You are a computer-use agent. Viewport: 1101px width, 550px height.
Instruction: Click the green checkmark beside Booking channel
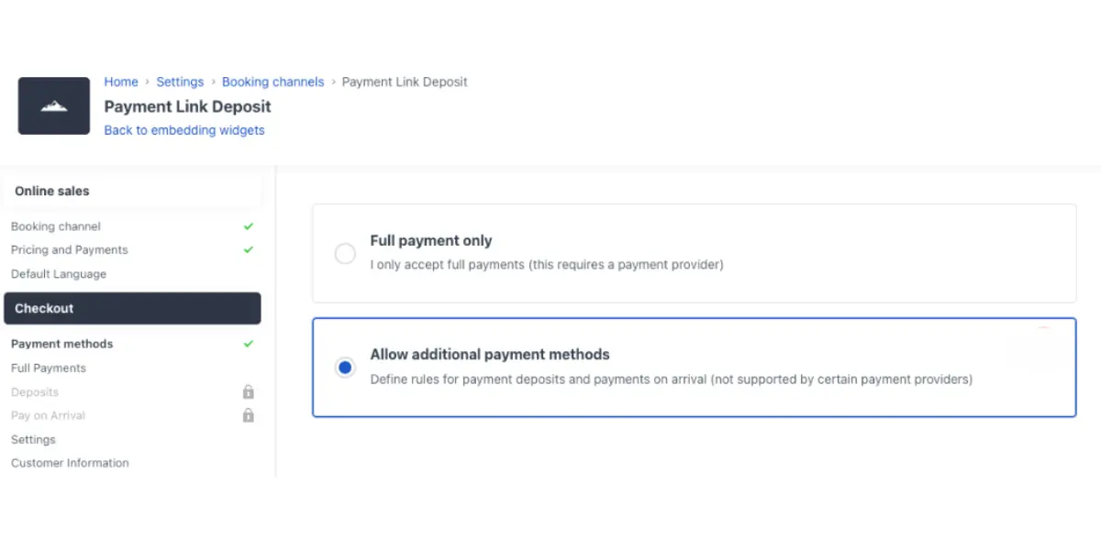click(x=248, y=226)
